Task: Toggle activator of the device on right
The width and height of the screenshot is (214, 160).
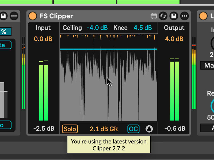Action: (x=203, y=16)
